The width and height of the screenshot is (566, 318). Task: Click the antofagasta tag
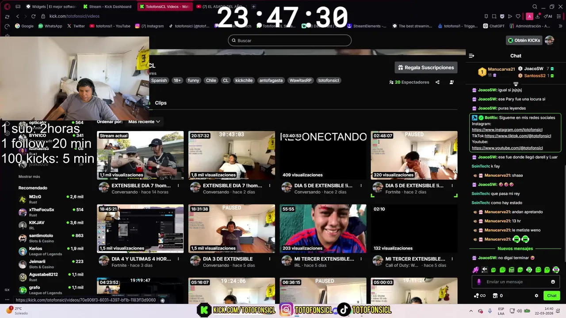(271, 80)
